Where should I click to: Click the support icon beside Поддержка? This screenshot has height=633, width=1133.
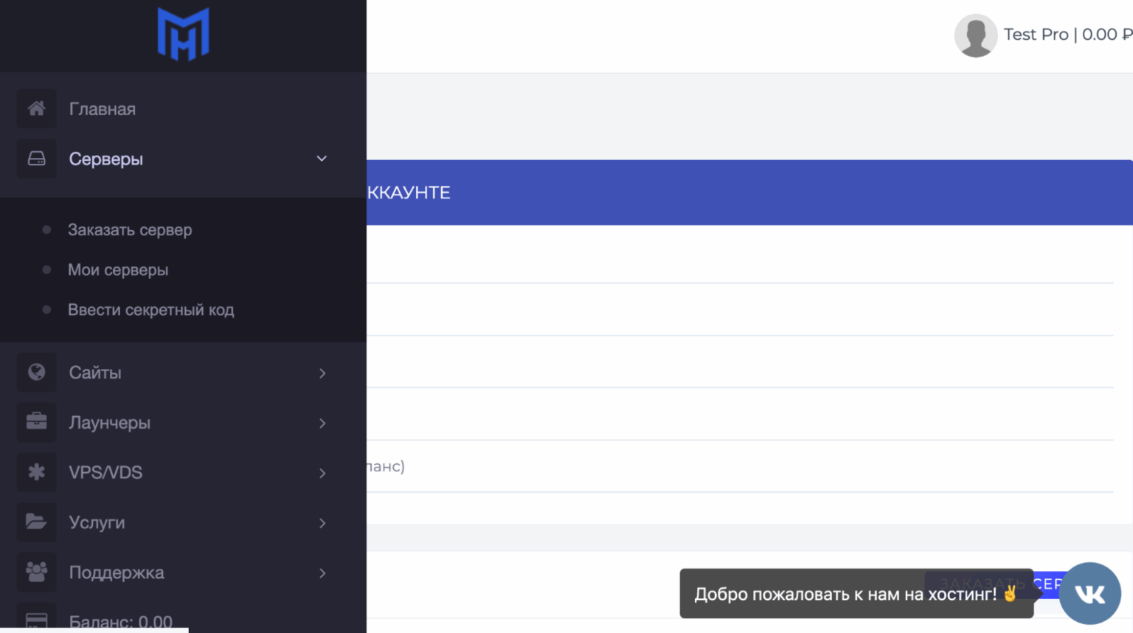tap(36, 573)
